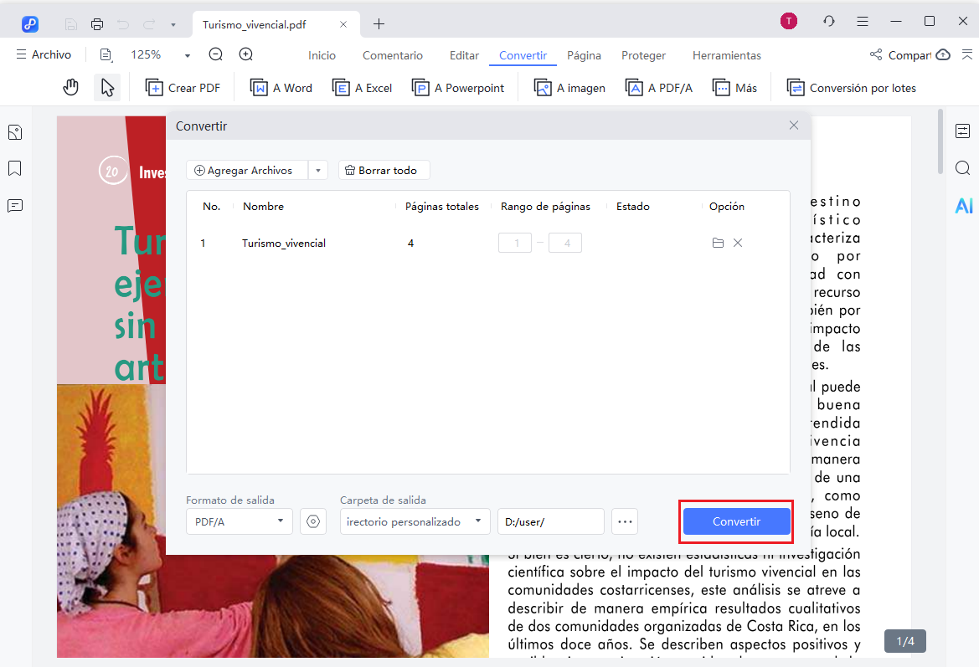Open document search

point(963,167)
